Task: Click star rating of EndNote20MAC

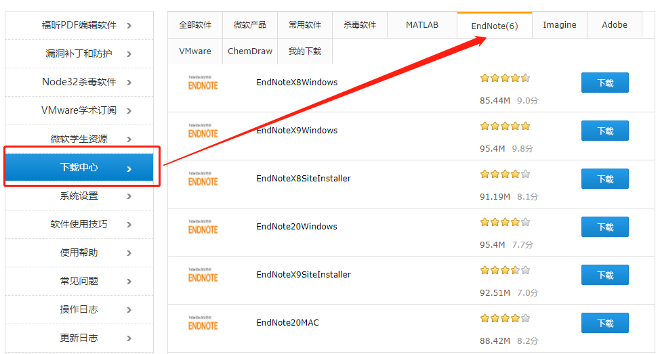Action: 505,318
